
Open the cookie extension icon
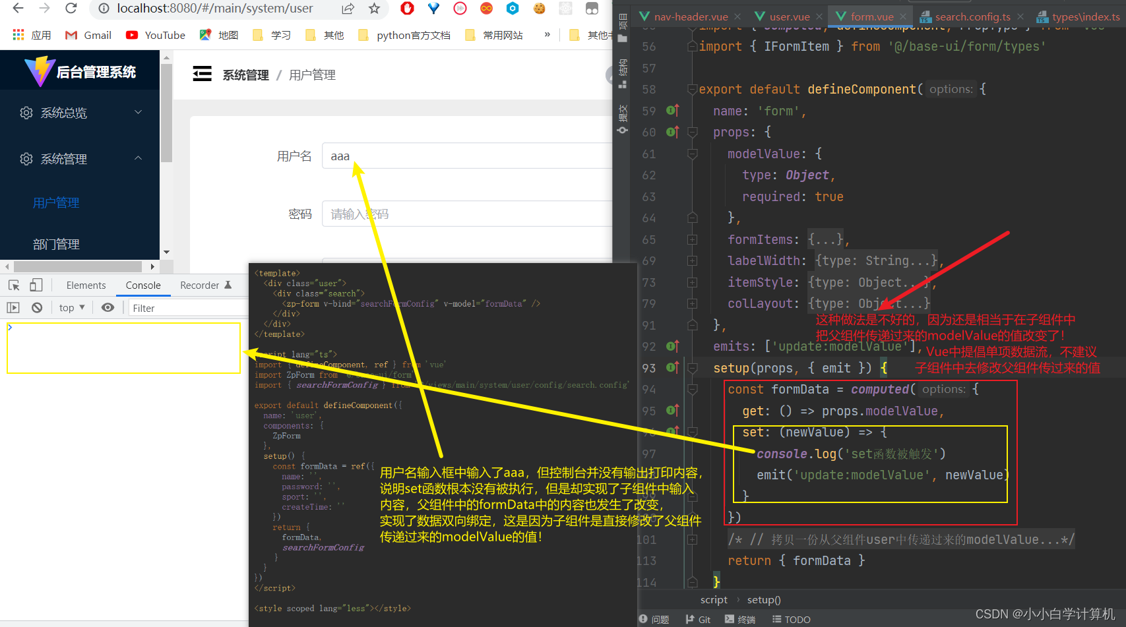(x=539, y=9)
